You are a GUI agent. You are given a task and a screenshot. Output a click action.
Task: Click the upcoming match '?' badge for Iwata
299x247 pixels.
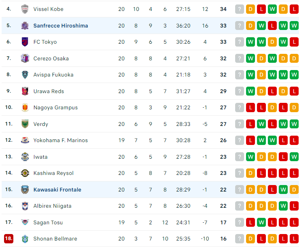click(x=240, y=157)
